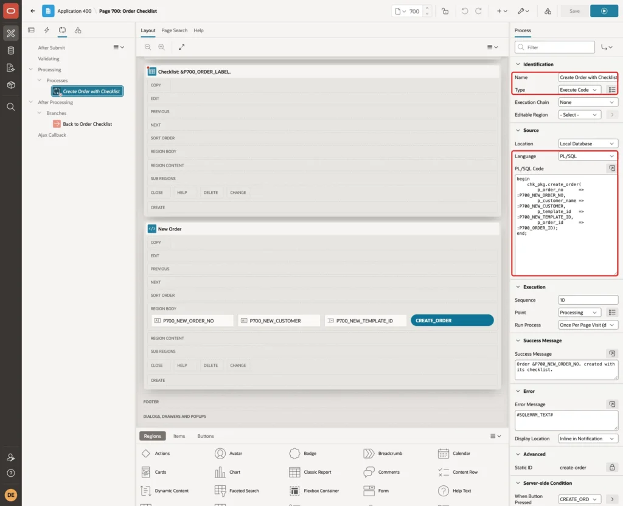Open the Point quick-pick list icon
623x506 pixels.
click(612, 312)
